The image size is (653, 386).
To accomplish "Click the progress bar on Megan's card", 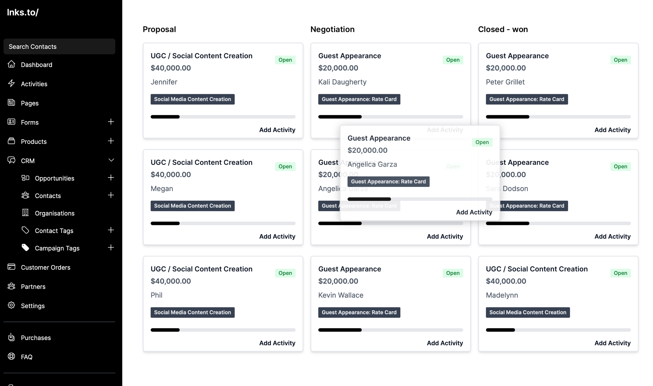I will tap(223, 223).
